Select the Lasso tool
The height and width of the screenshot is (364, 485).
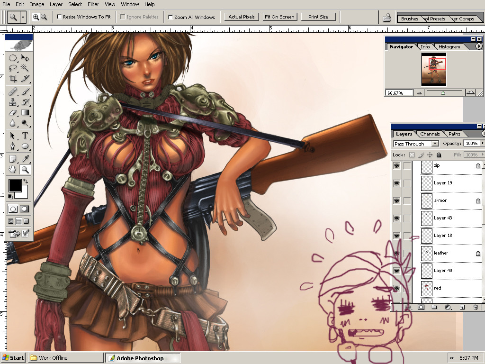pyautogui.click(x=13, y=68)
